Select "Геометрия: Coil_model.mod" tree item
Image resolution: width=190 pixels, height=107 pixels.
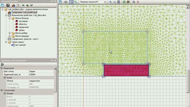pos(24,12)
